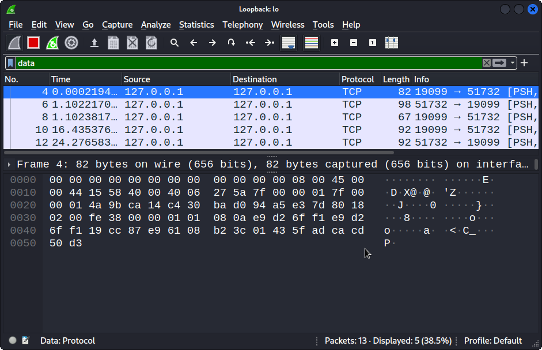Open the Help menu
542x350 pixels.
351,25
